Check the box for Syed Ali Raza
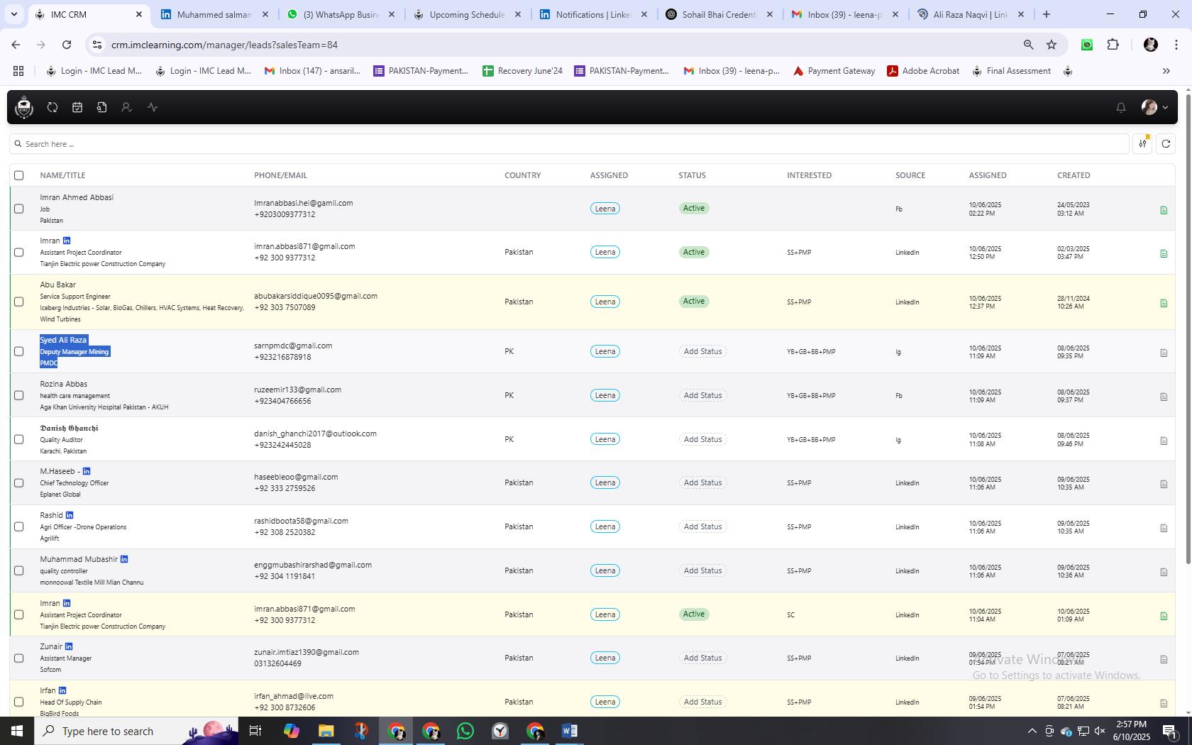 click(19, 351)
